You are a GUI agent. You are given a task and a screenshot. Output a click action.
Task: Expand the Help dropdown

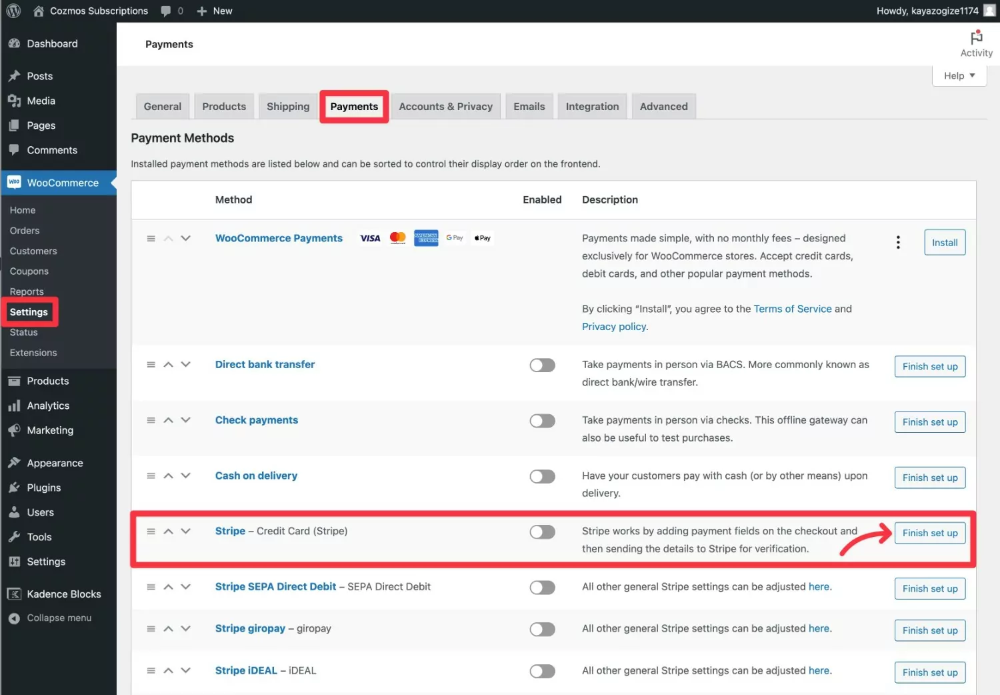point(959,75)
